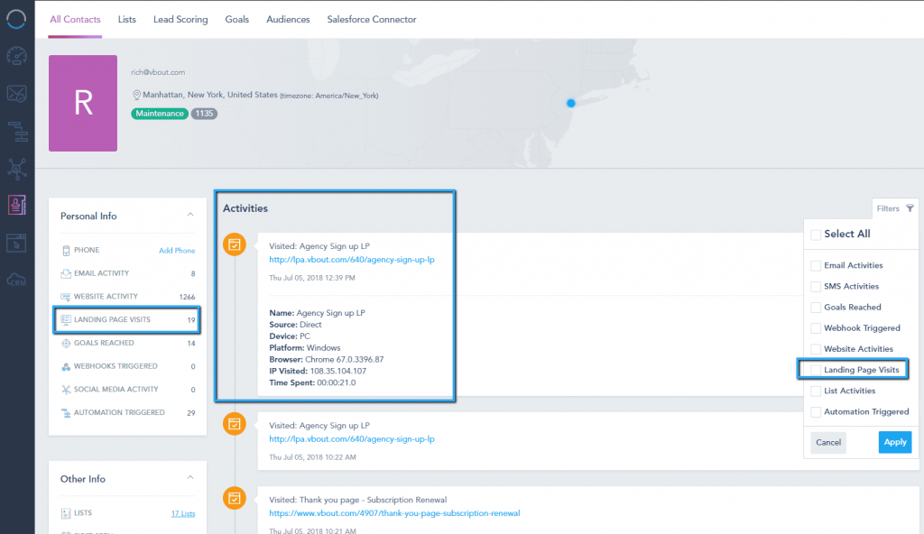Screen dimensions: 924x534
Task: Click the filter funnel icon
Action: 910,208
